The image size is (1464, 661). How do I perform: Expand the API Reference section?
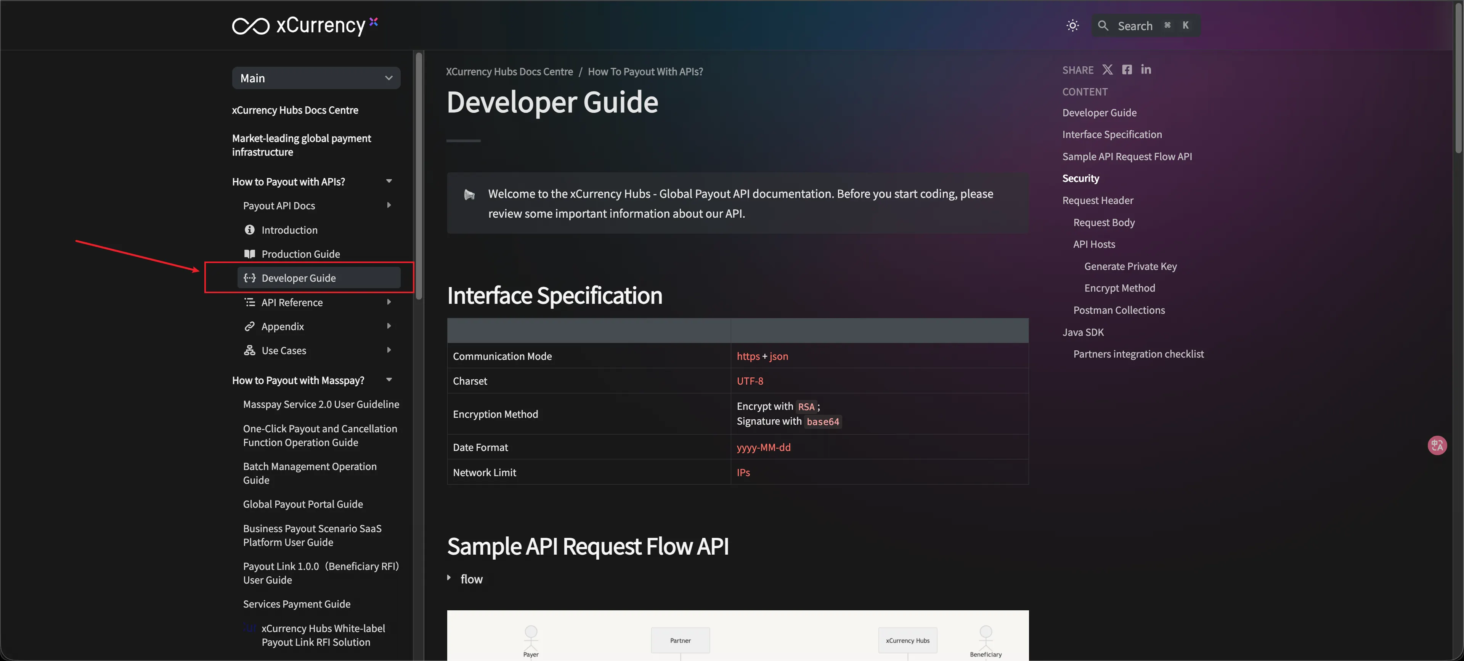[389, 302]
